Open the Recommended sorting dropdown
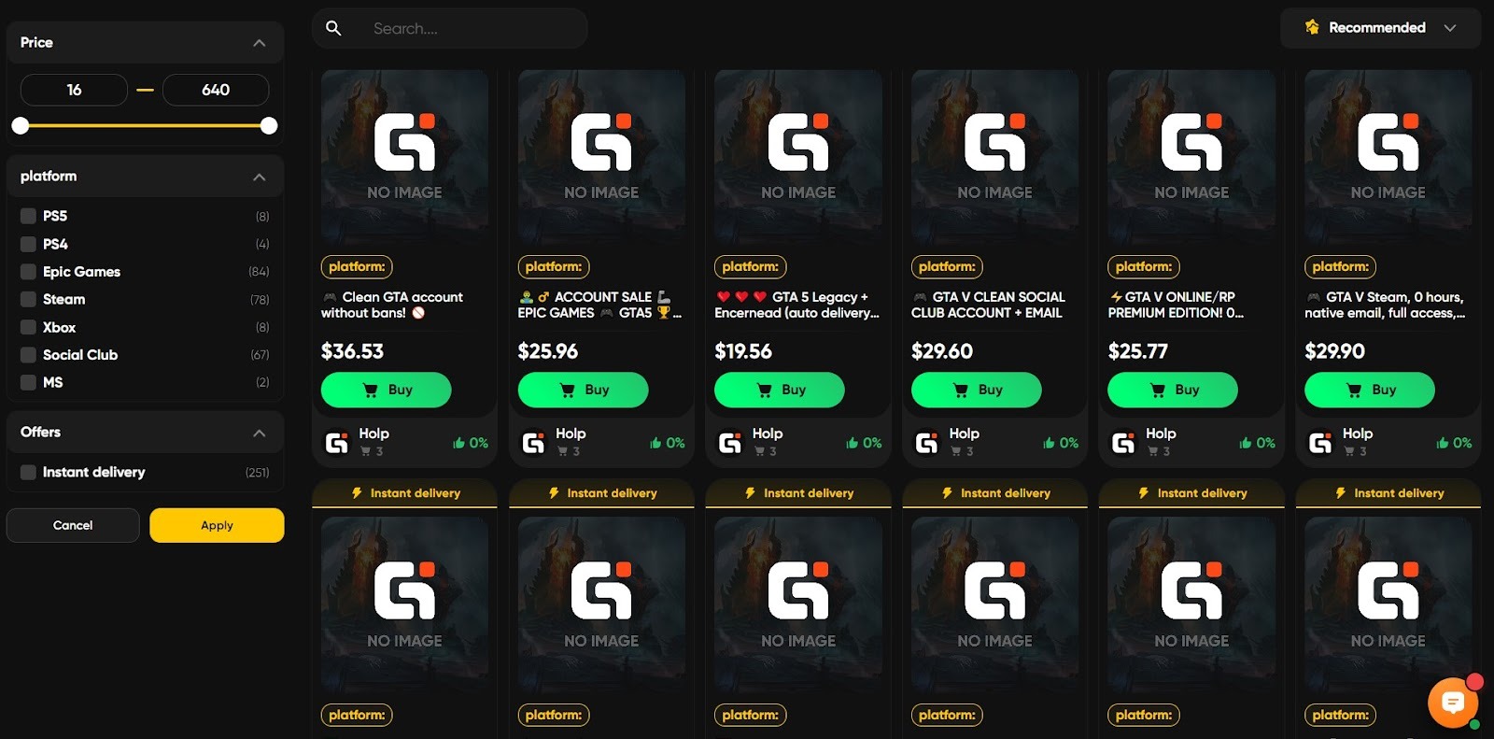The image size is (1494, 739). (x=1380, y=28)
